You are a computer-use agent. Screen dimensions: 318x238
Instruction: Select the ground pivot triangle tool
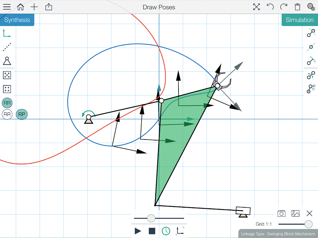click(x=7, y=61)
